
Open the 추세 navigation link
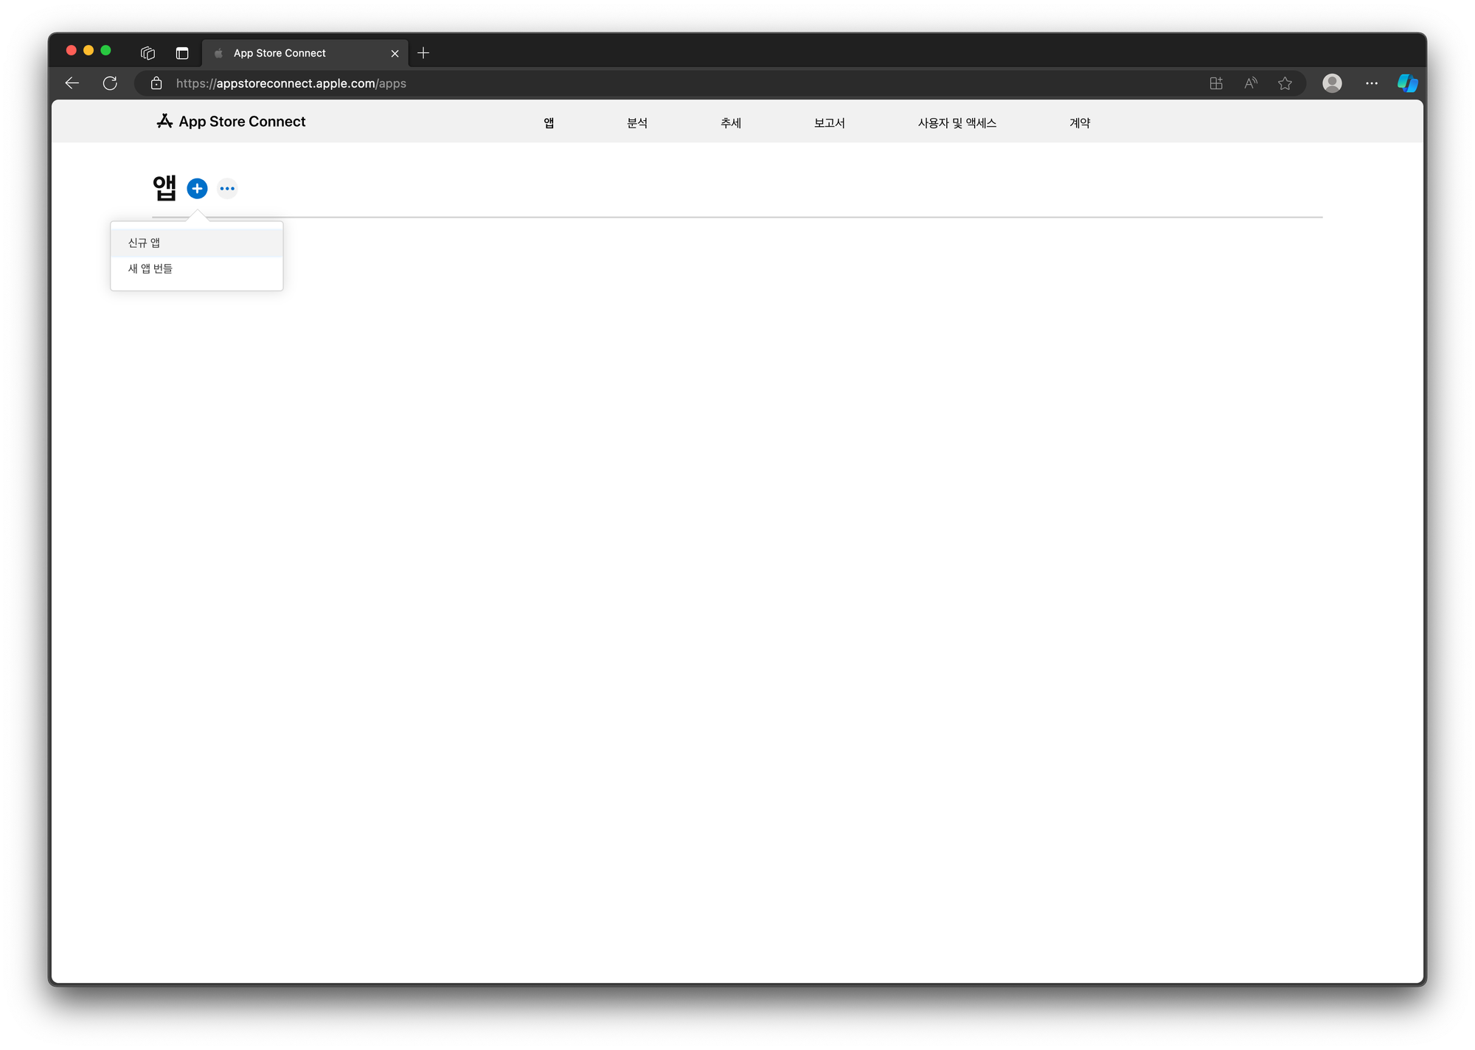tap(731, 123)
